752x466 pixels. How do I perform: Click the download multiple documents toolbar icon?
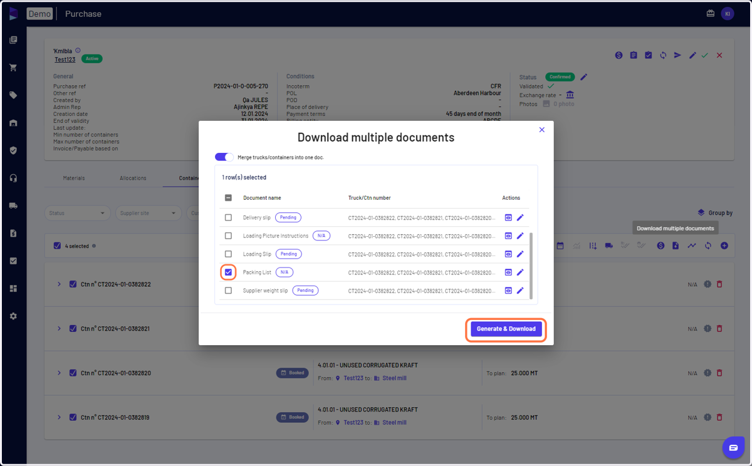click(x=676, y=246)
